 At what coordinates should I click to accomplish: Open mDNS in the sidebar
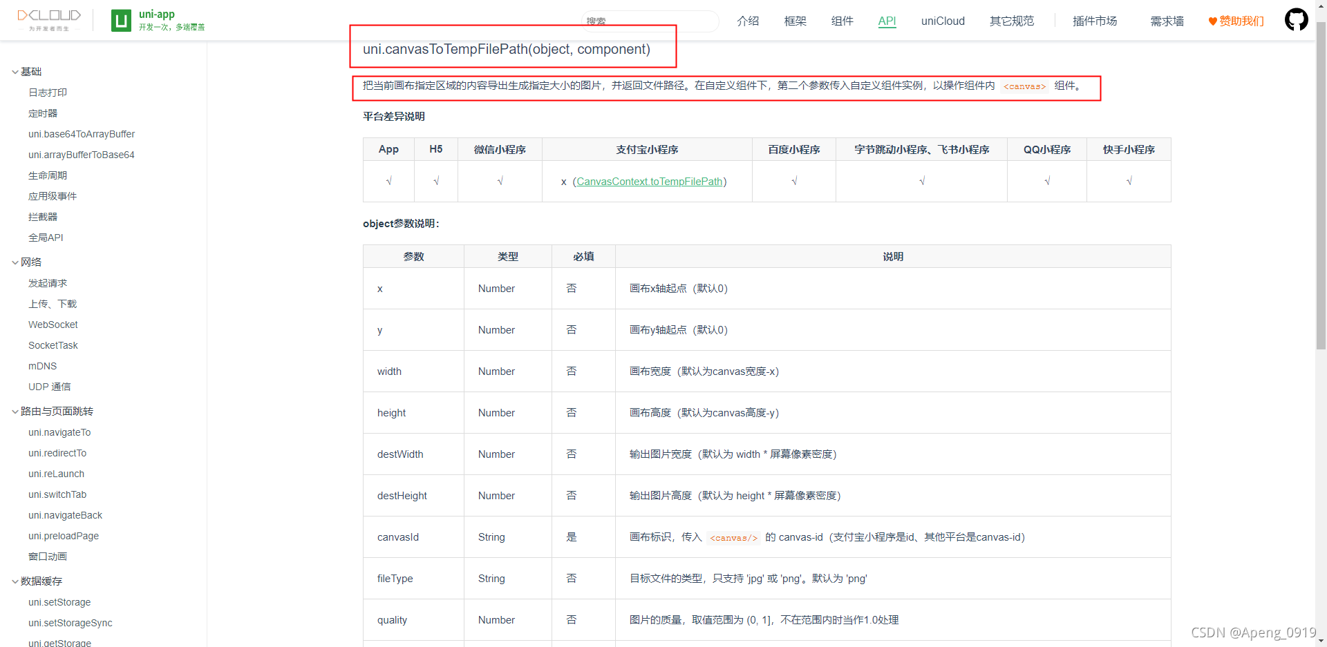tap(42, 366)
